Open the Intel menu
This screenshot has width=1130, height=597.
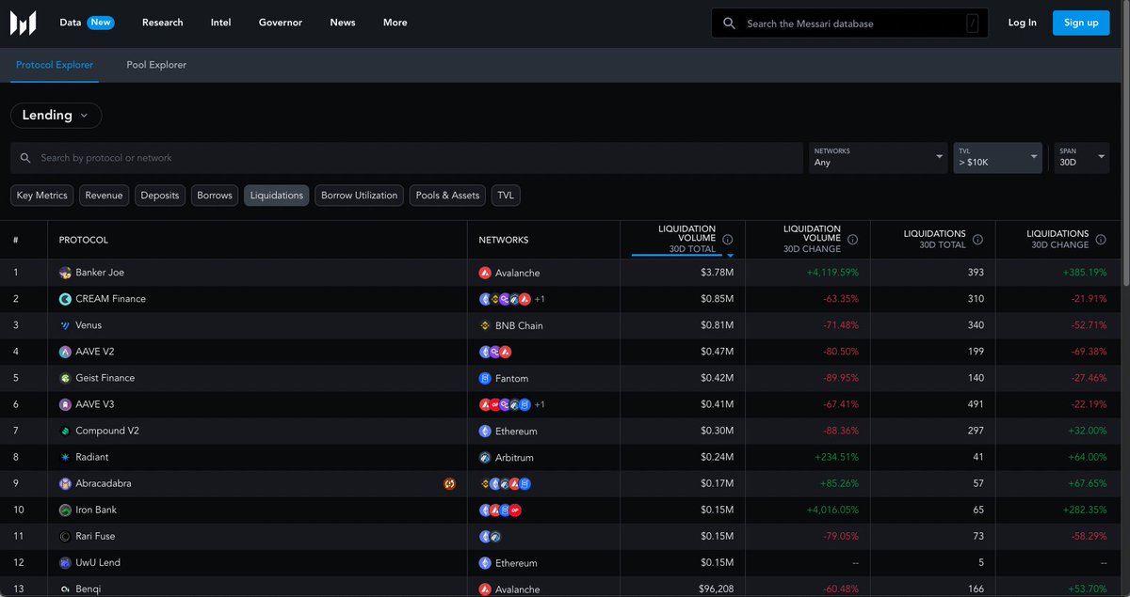(x=221, y=23)
